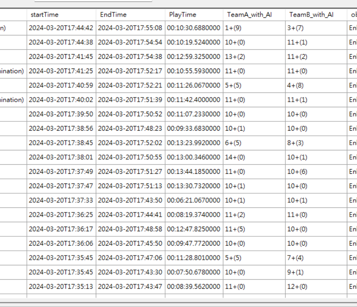Image resolution: width=357 pixels, height=307 pixels.
Task: Click the TeamA cell showing 13+(2)
Action: pos(254,57)
